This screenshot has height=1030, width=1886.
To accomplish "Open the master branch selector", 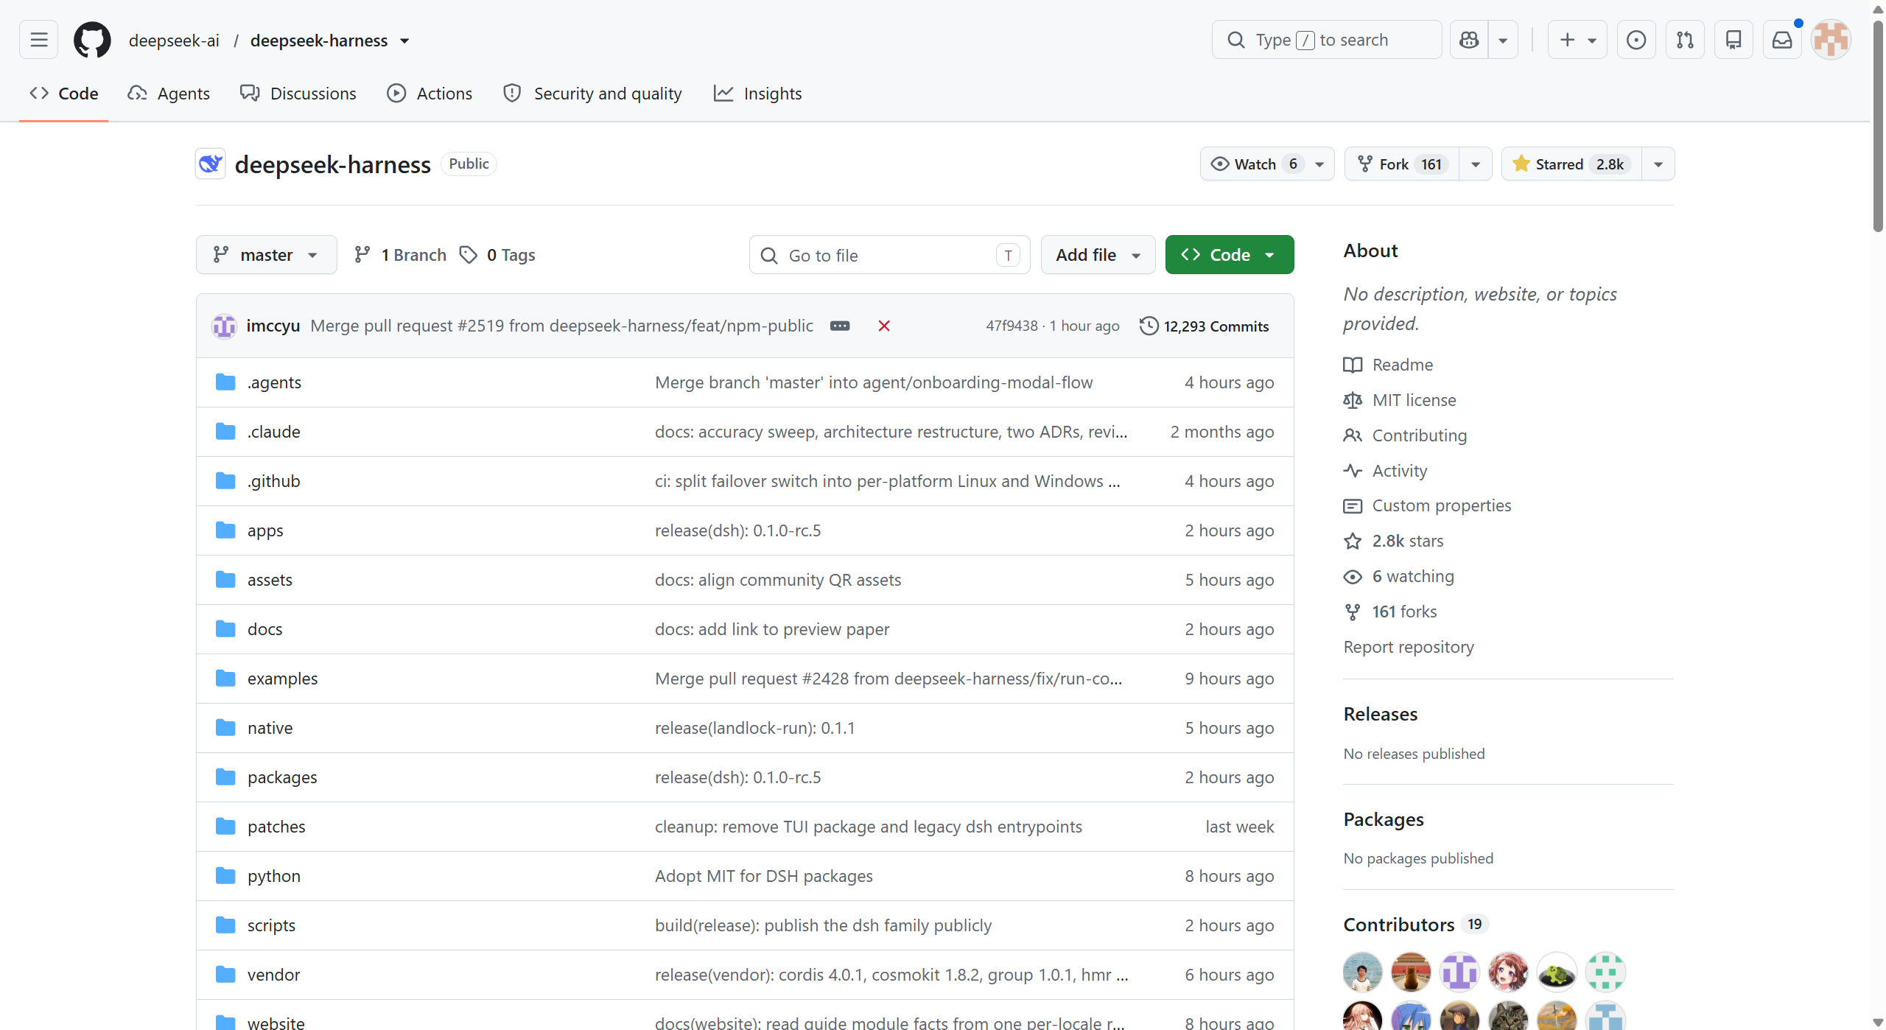I will (x=267, y=255).
